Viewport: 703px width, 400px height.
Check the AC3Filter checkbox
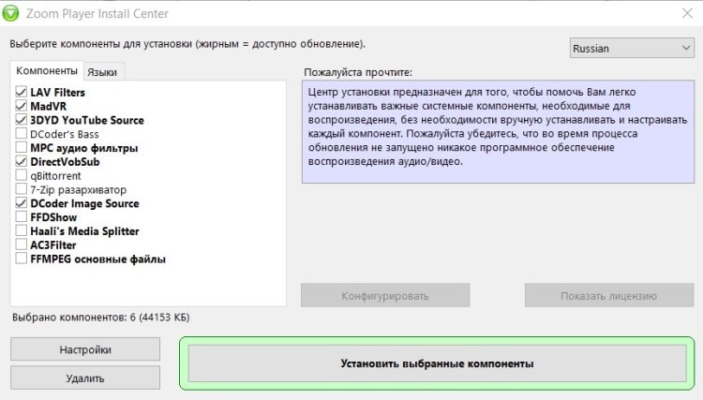[21, 244]
